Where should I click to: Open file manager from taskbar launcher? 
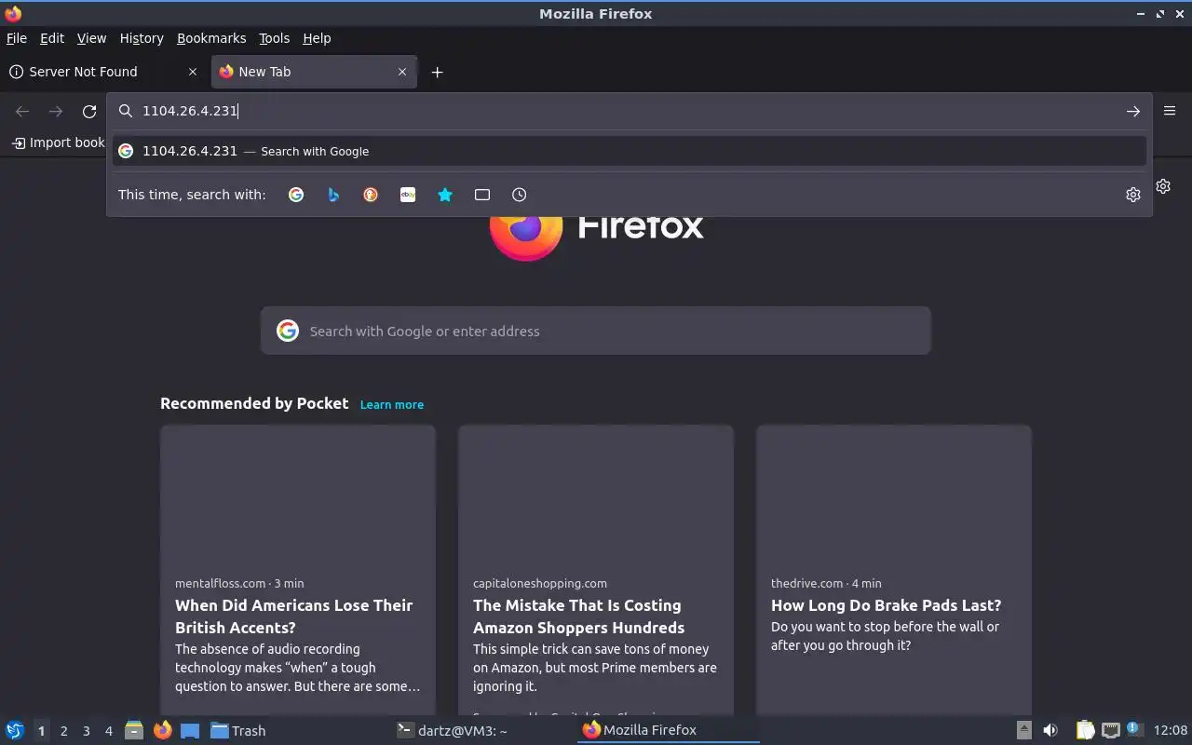(x=134, y=730)
